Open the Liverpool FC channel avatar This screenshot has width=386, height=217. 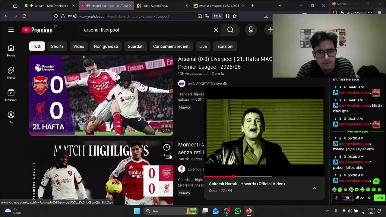(x=182, y=169)
